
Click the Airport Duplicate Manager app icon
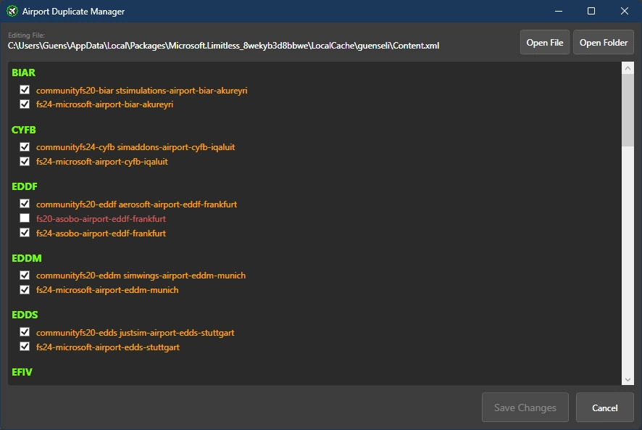point(12,11)
